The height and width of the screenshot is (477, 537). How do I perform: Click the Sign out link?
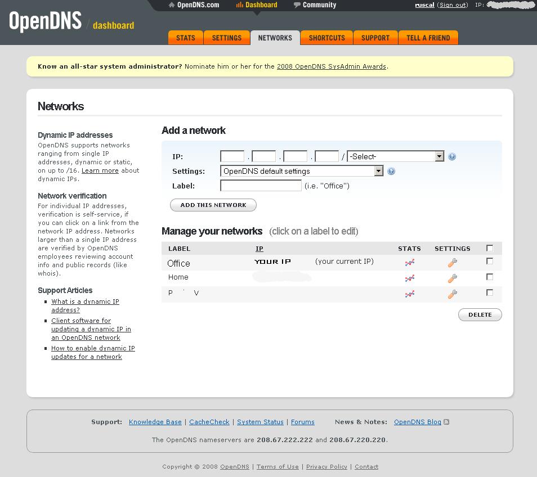click(453, 5)
